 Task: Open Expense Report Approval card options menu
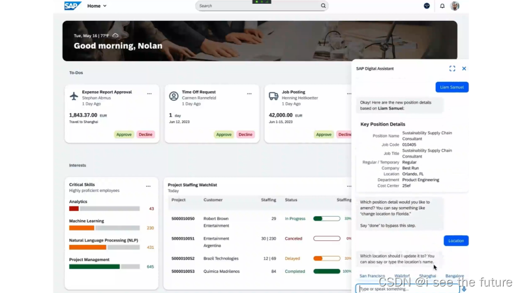149,94
